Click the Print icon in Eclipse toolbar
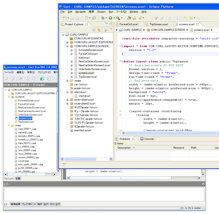 78,18
